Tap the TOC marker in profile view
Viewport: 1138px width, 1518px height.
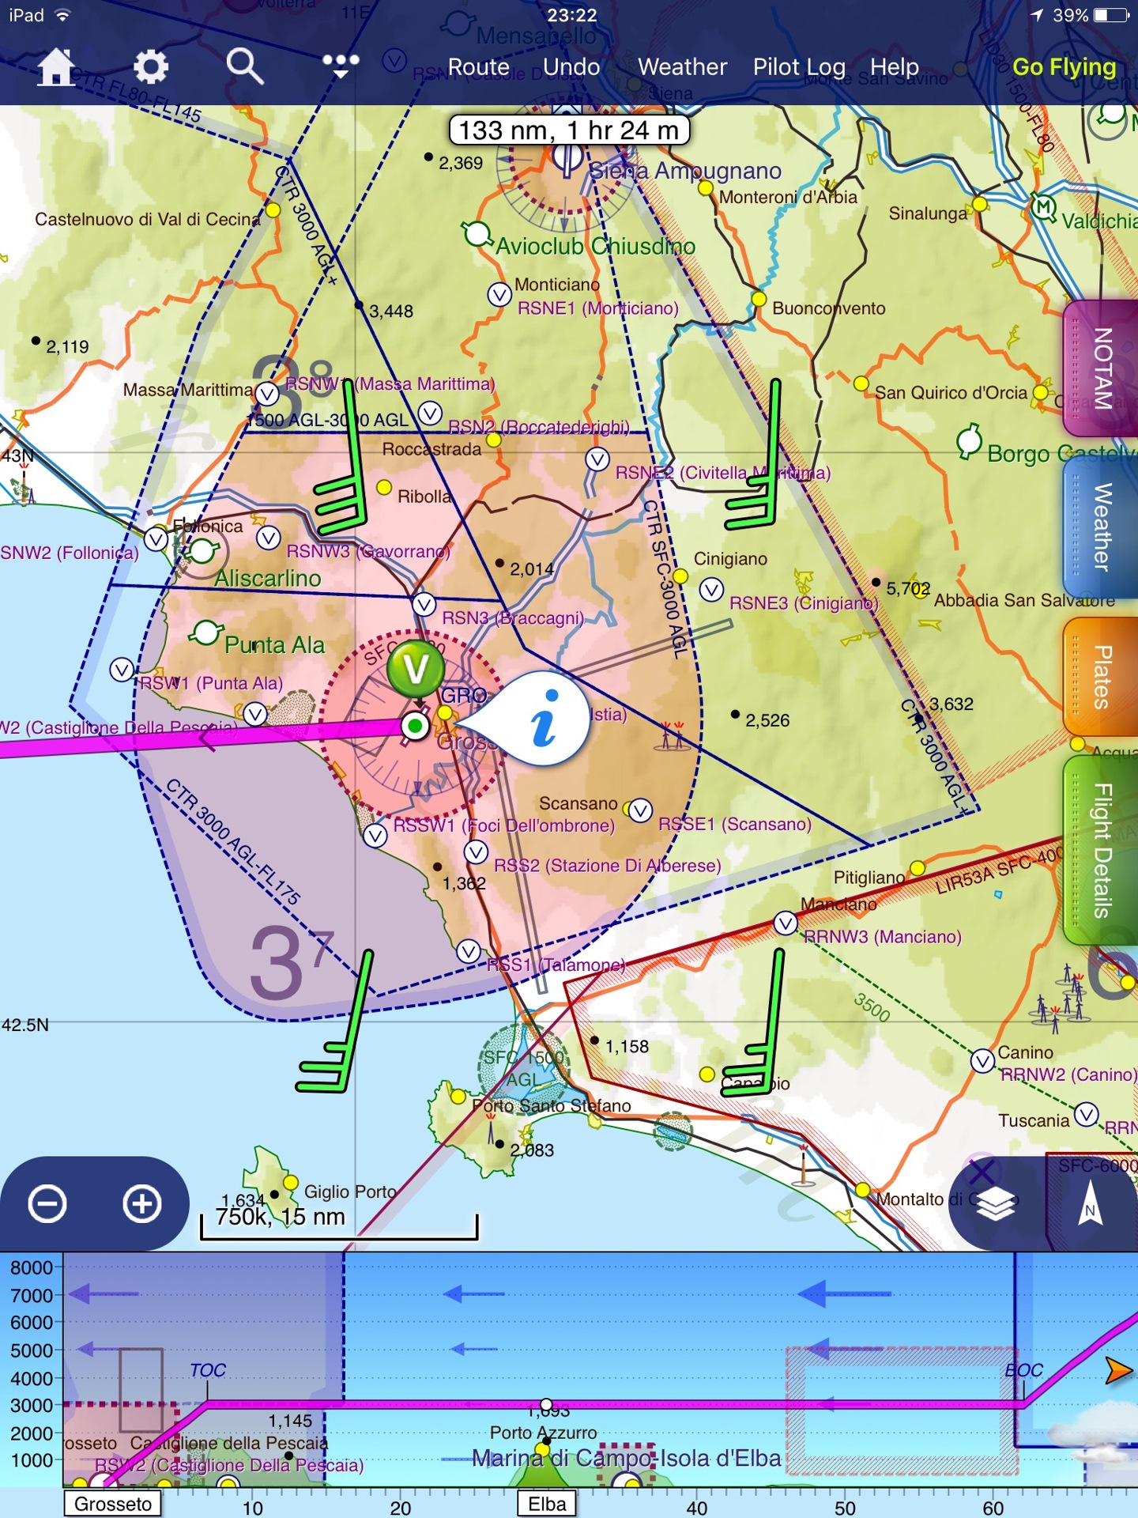(x=208, y=1370)
